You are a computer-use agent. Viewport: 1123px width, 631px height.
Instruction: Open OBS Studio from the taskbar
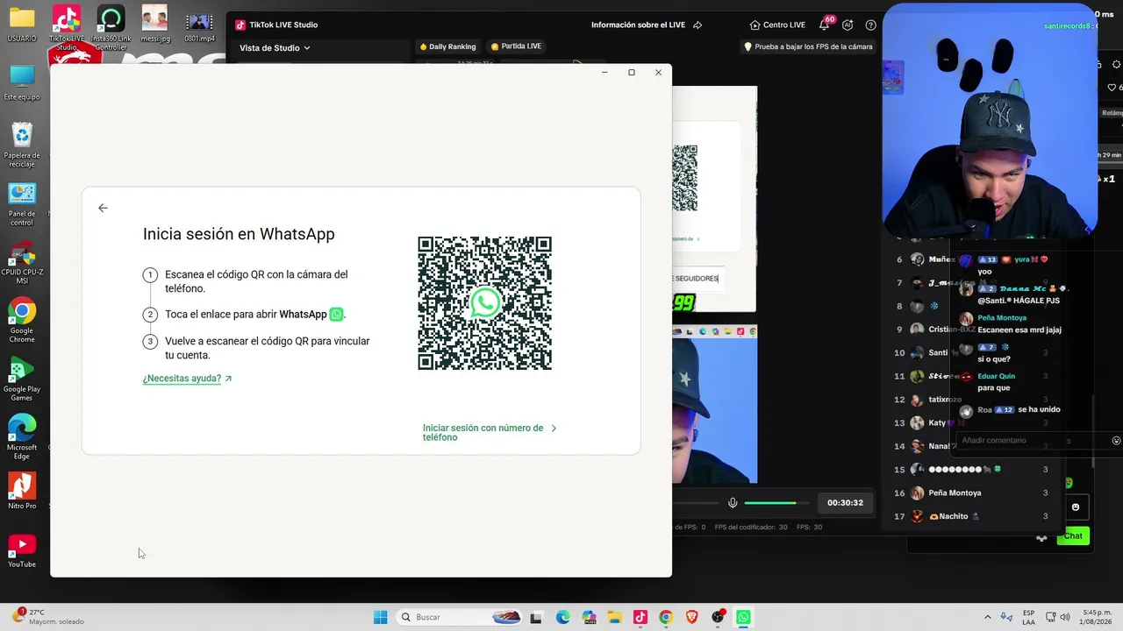coord(718,617)
